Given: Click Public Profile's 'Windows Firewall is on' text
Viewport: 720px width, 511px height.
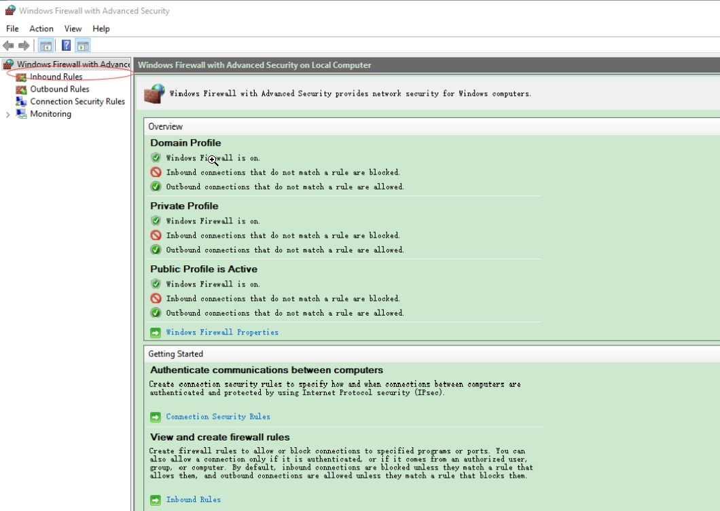Looking at the screenshot, I should tap(213, 284).
